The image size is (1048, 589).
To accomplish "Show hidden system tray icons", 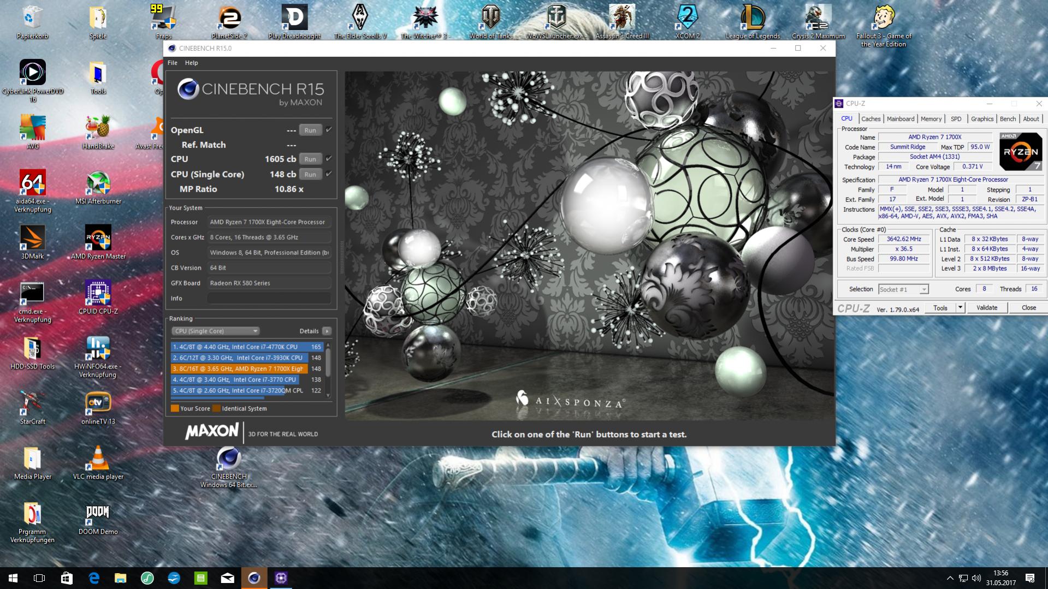I will tap(950, 578).
